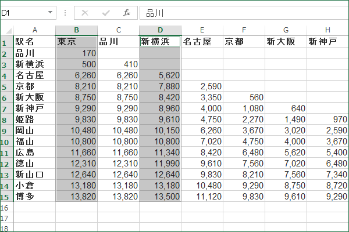The image size is (349, 232).
Task: Click the formula bar resize dots handle
Action: click(65, 13)
